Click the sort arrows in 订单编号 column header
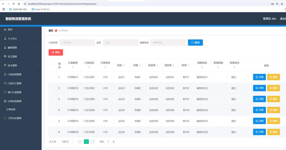The image size is (286, 150). click(x=73, y=67)
